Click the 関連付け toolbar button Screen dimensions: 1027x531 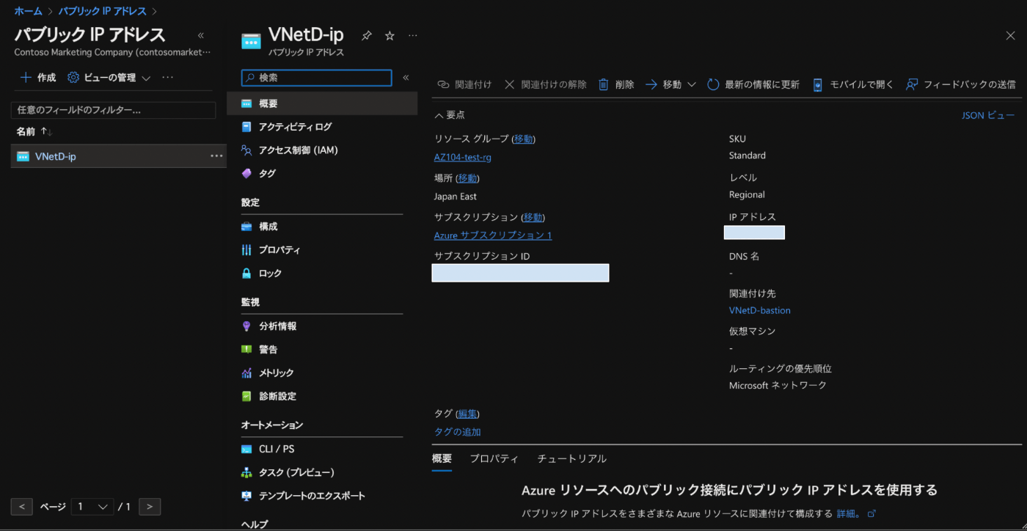(464, 84)
